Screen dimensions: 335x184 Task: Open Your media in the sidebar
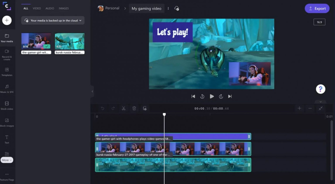click(x=7, y=38)
